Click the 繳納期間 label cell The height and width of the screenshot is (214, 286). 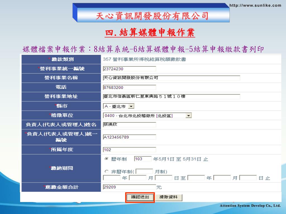point(61,168)
